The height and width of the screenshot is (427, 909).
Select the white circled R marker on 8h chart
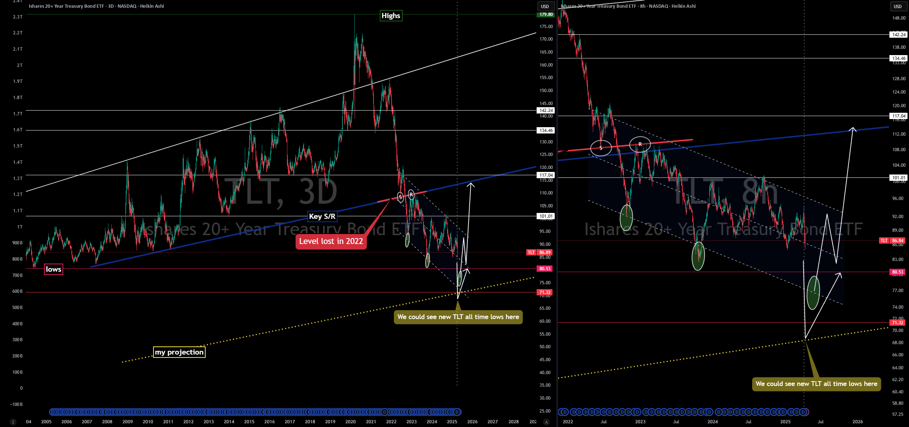pos(640,144)
